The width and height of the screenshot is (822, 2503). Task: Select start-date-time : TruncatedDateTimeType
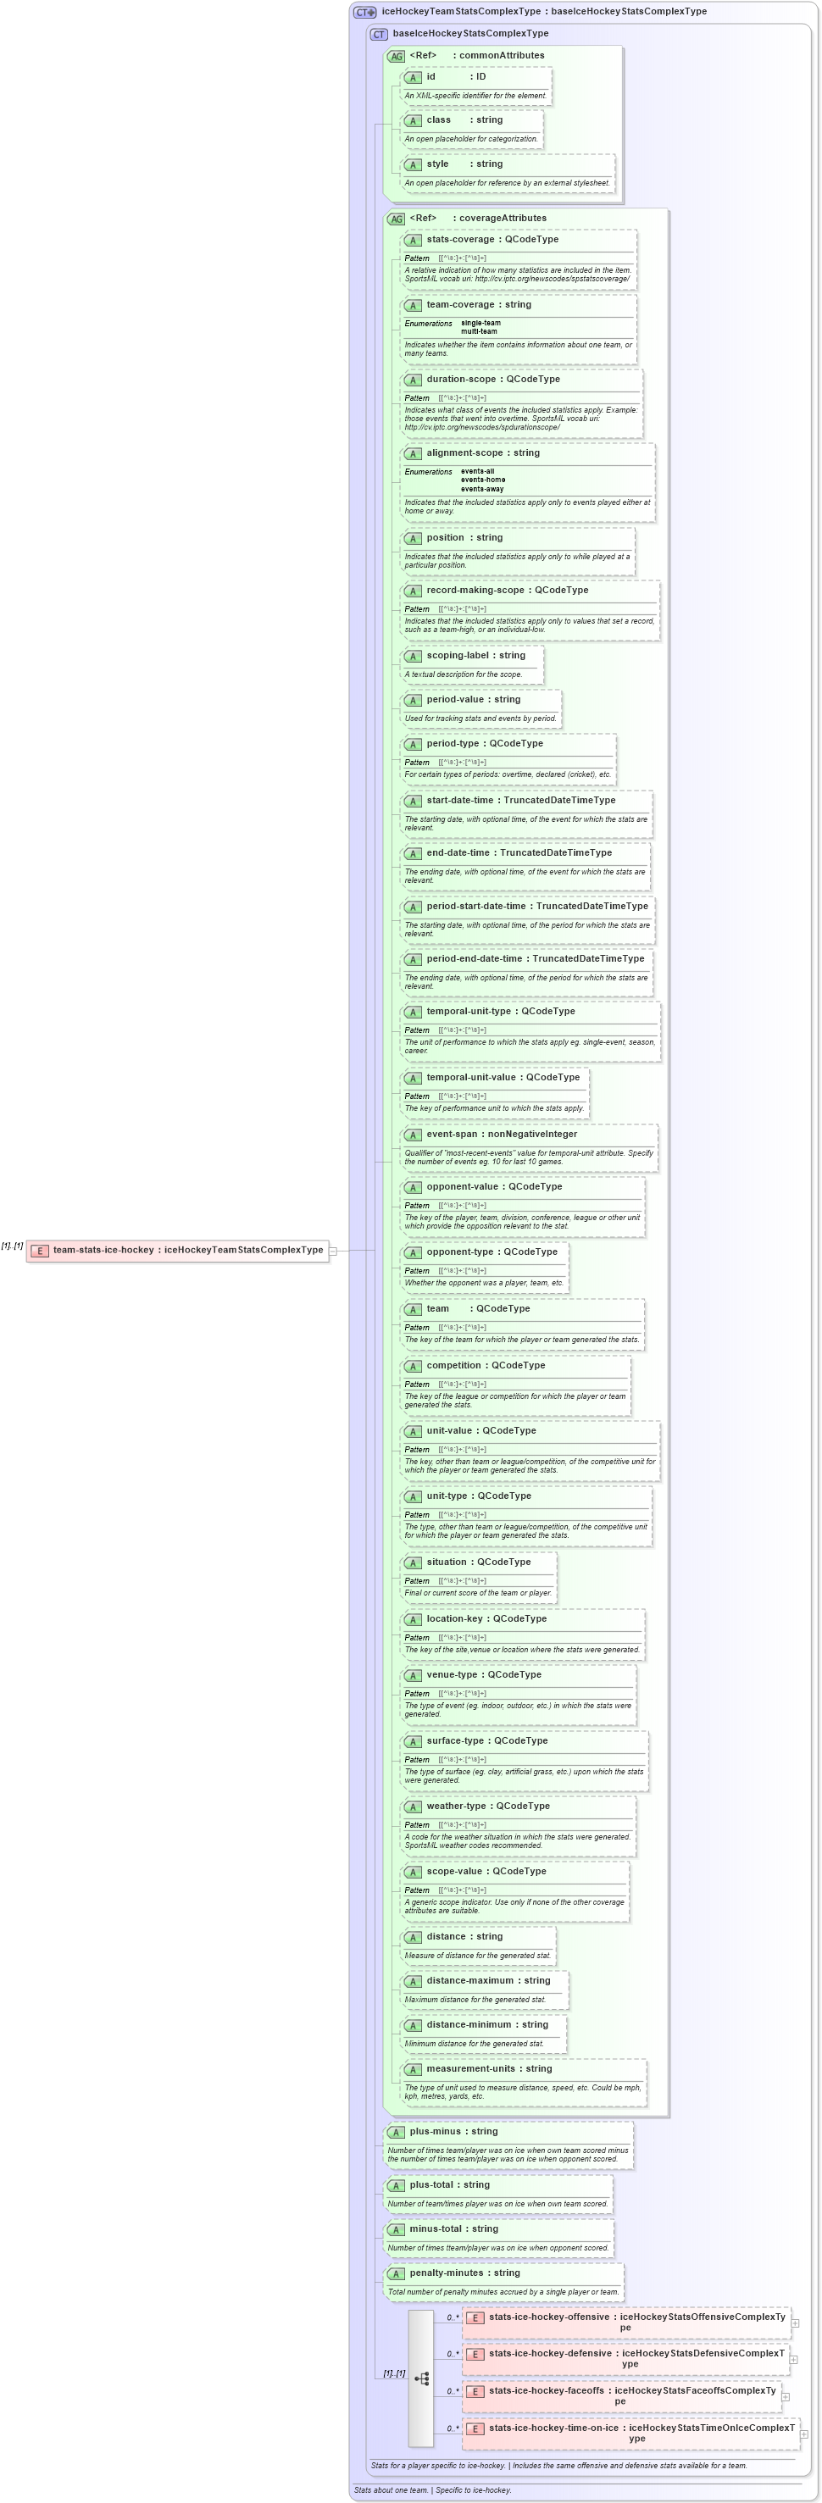click(x=521, y=801)
